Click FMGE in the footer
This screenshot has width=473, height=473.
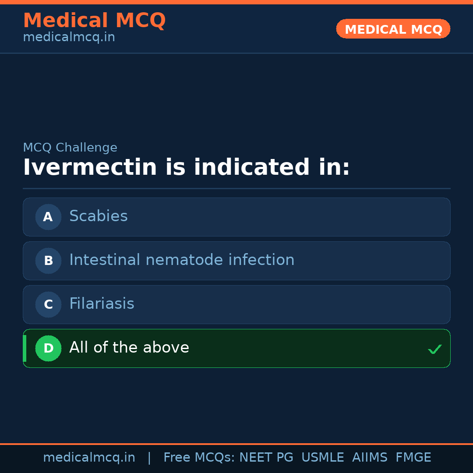point(413,458)
